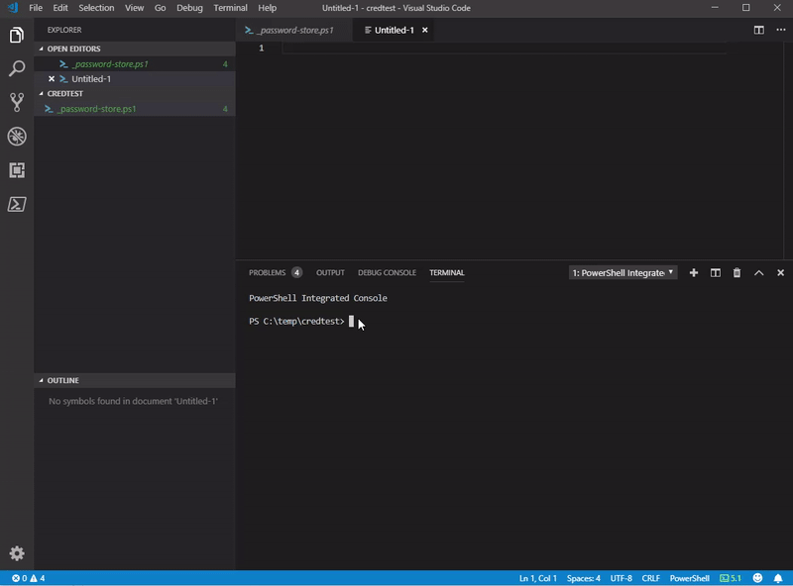The height and width of the screenshot is (586, 793).
Task: Kill the terminal with trash icon
Action: pos(736,273)
